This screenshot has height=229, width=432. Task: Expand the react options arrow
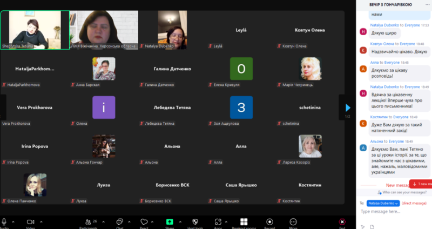[x=152, y=221]
